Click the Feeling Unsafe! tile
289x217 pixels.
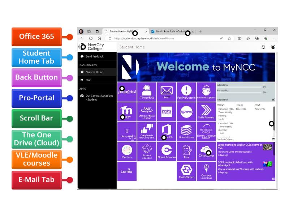(x=186, y=92)
